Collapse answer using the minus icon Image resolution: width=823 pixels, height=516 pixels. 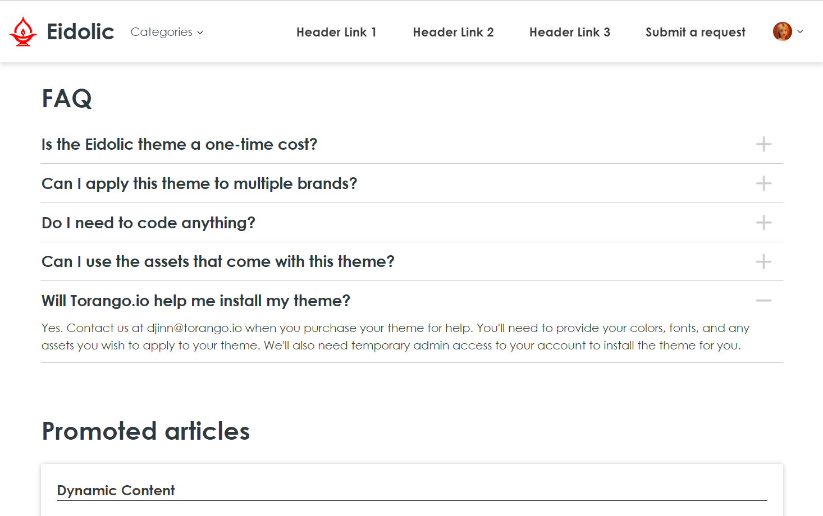(763, 301)
